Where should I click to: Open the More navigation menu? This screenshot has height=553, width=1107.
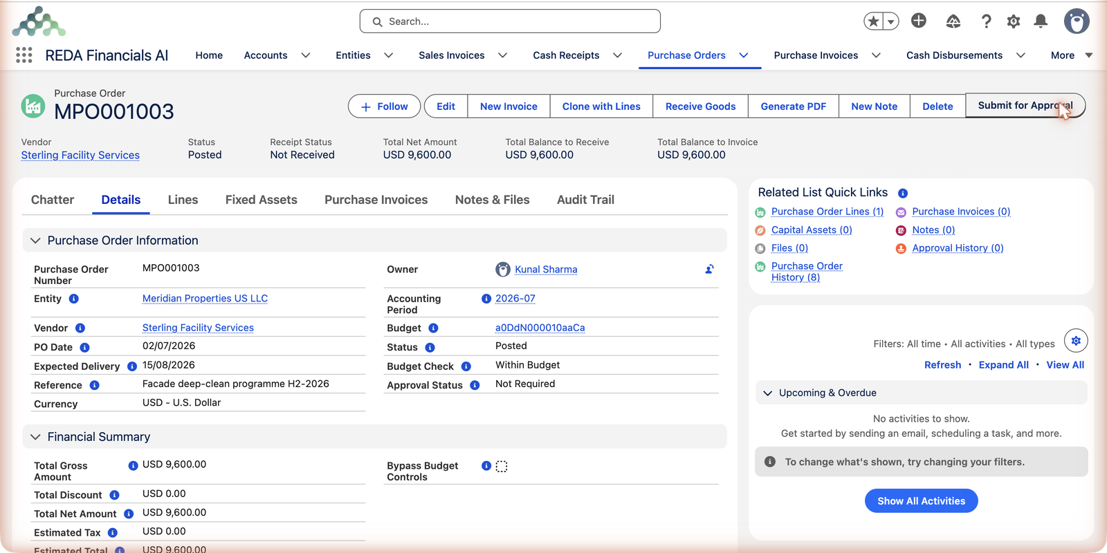tap(1072, 55)
